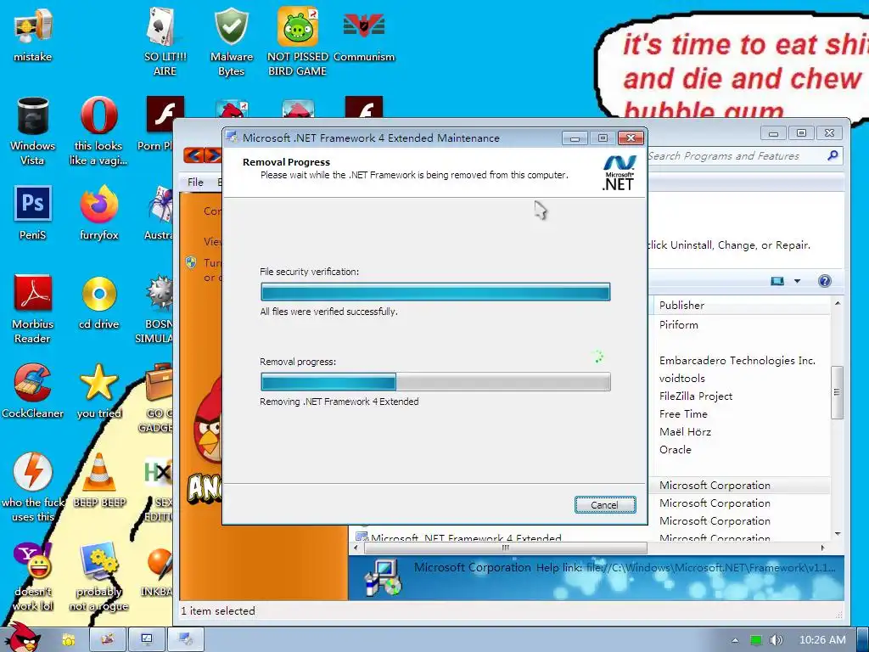This screenshot has height=652, width=869.
Task: Open the 'cd drive' desktop icon
Action: click(x=98, y=302)
